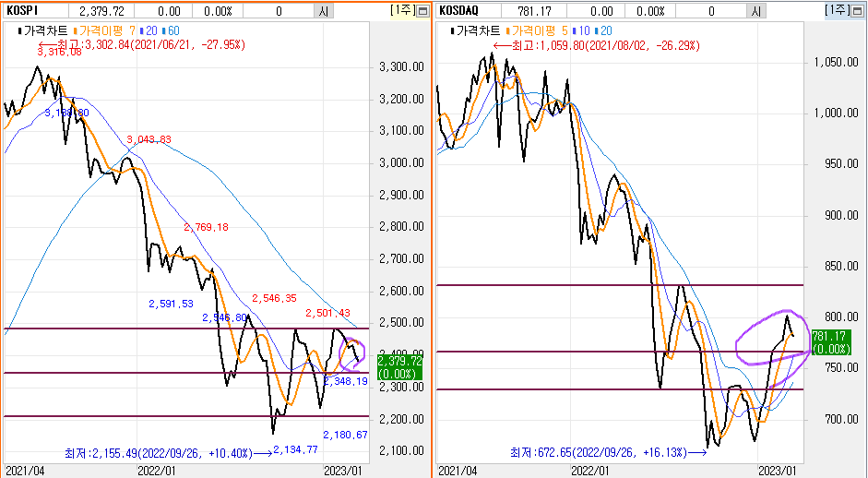Click the 2023/01 date on KOSPI time axis

pos(343,471)
